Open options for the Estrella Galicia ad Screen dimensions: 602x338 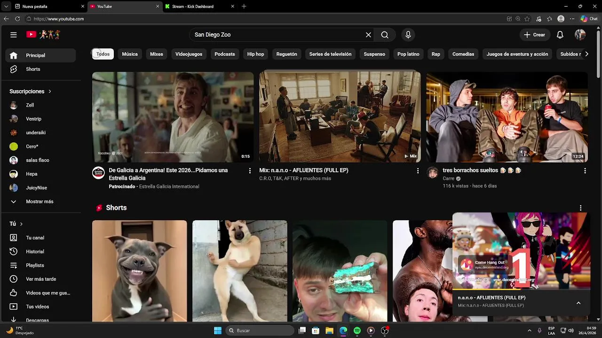(x=250, y=171)
